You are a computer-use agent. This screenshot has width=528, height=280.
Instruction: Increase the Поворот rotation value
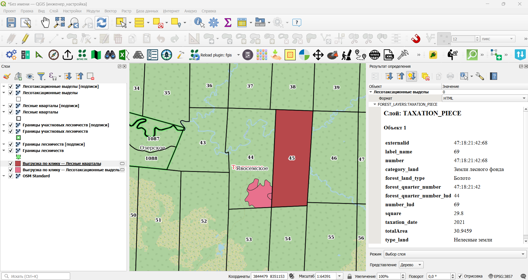[x=453, y=274]
